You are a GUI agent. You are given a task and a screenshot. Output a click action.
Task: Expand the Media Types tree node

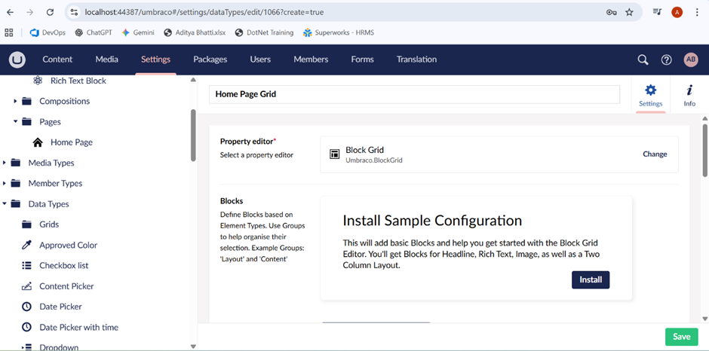[x=5, y=163]
